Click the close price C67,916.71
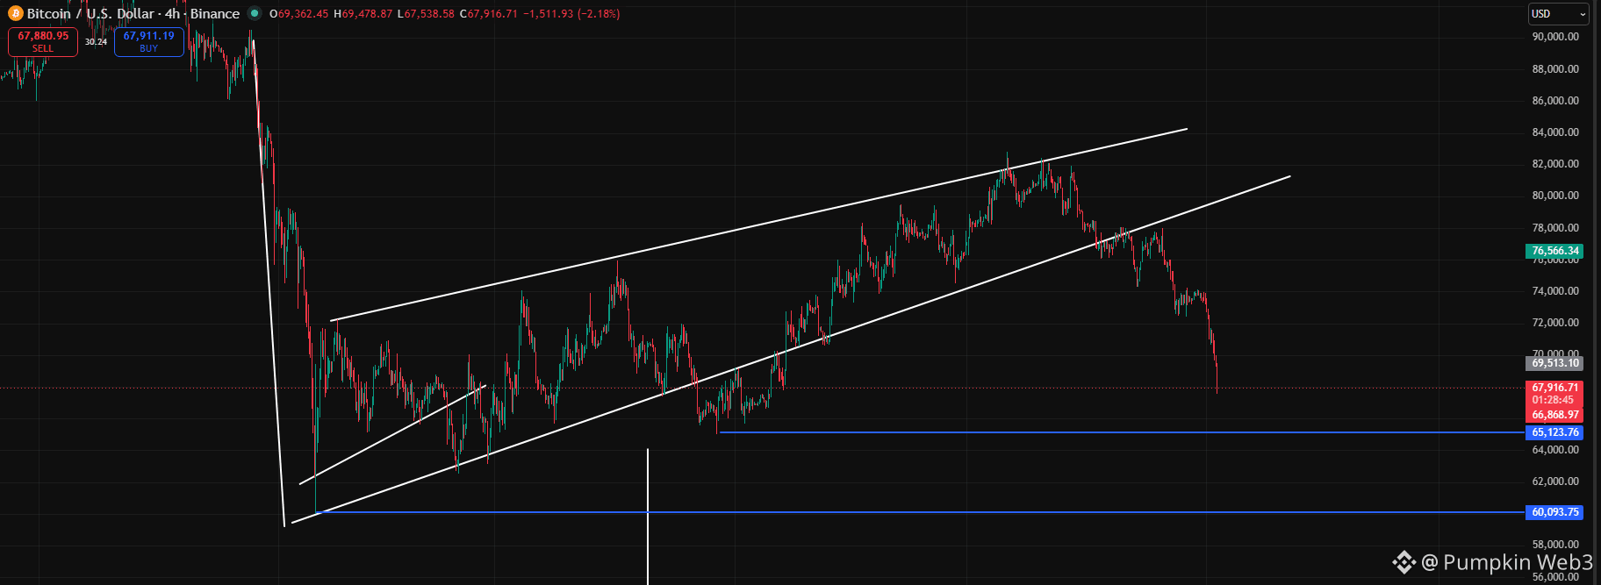Screen dimensions: 1601x585 tap(489, 14)
